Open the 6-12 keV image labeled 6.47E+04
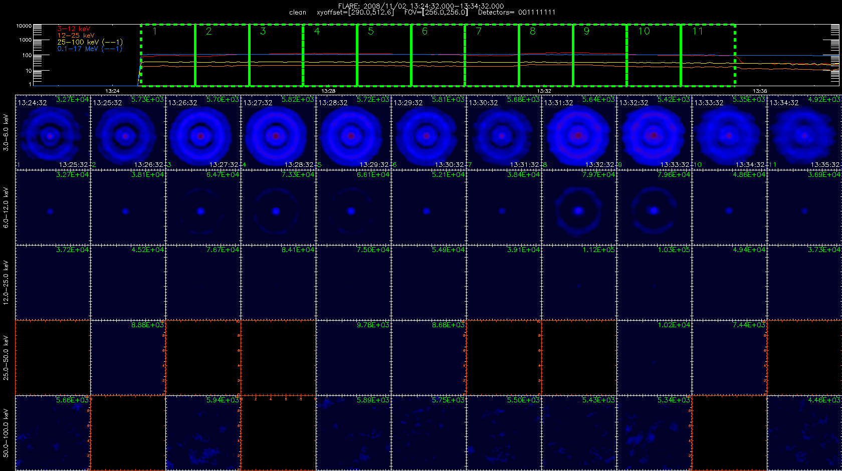The width and height of the screenshot is (842, 471). coord(203,207)
